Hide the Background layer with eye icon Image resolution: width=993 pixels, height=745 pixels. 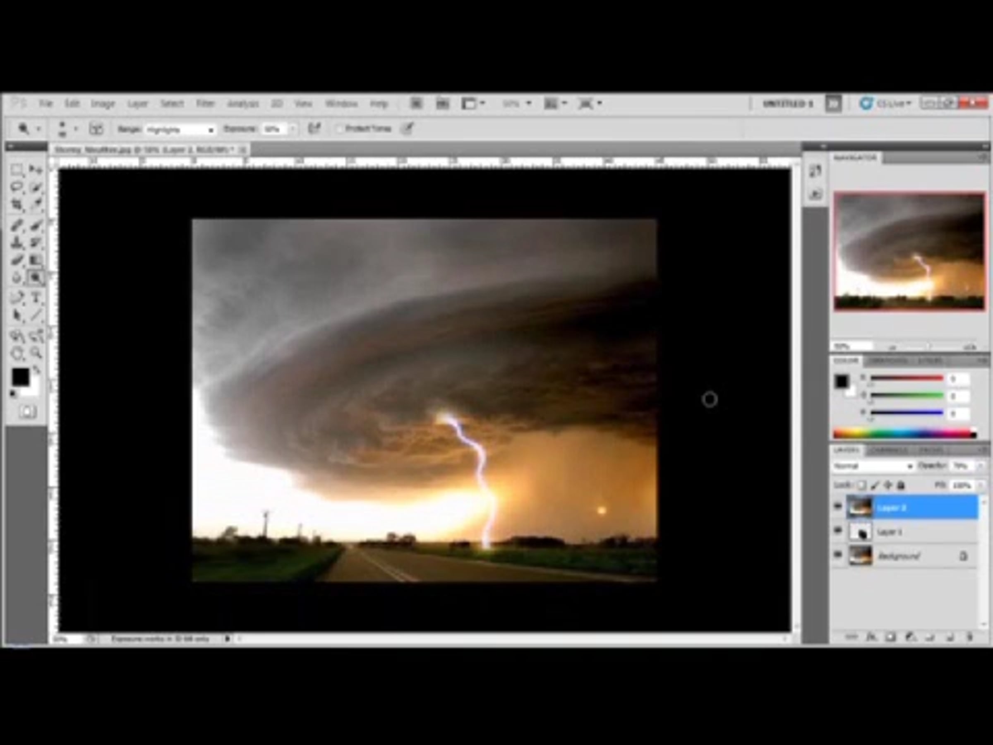click(x=838, y=555)
